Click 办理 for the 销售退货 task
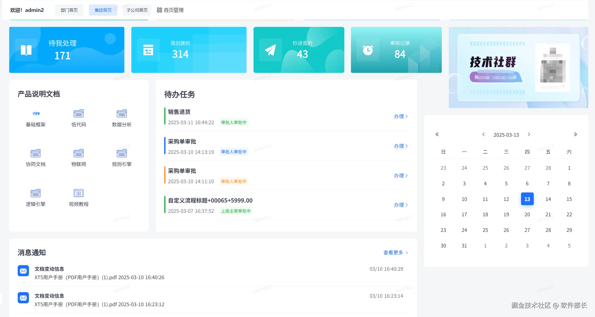595x317 pixels. coord(400,116)
